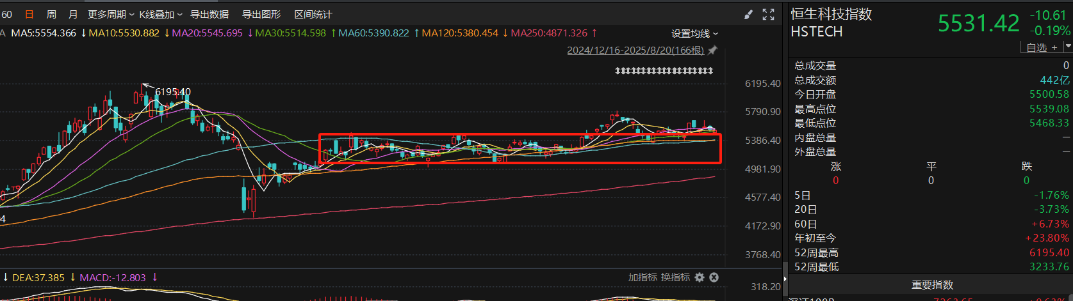Screen dimensions: 1073x301
Task: Click the 5790.90 price axis label
Action: 763,112
